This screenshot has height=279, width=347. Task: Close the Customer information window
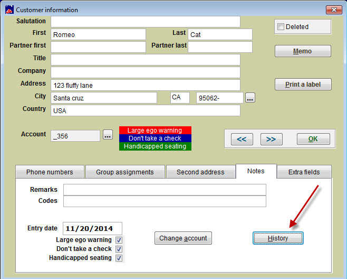[334, 10]
